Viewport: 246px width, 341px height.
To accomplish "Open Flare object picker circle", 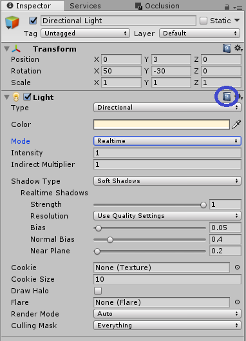I will pyautogui.click(x=238, y=302).
